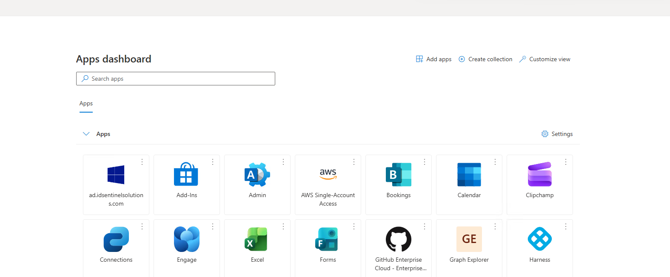
Task: Click the Bookings tile label
Action: [x=399, y=195]
